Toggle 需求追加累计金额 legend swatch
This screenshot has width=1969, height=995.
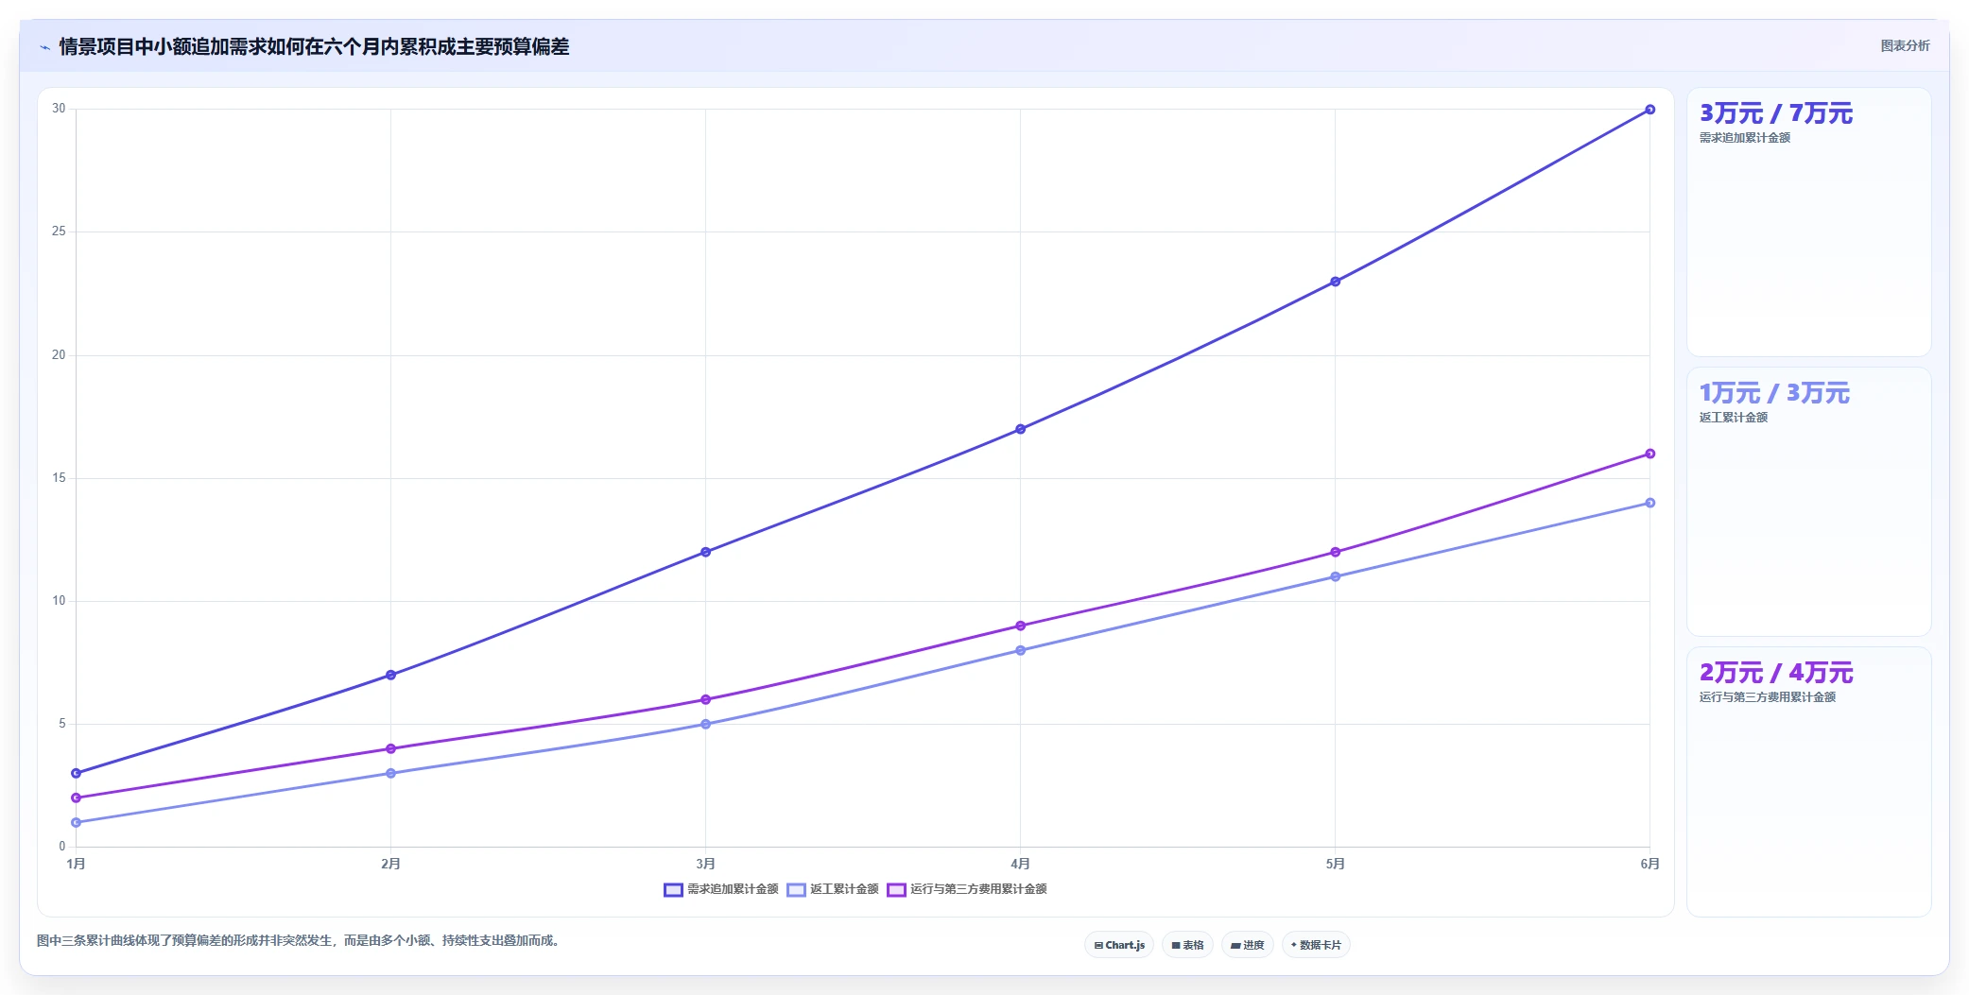point(673,889)
